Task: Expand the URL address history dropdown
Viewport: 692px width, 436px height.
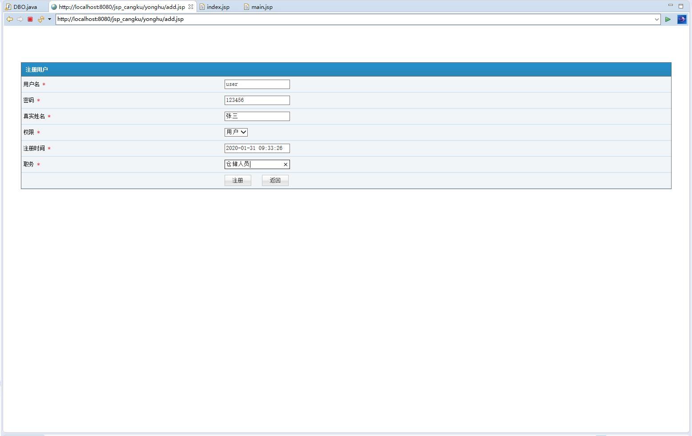Action: pos(657,19)
